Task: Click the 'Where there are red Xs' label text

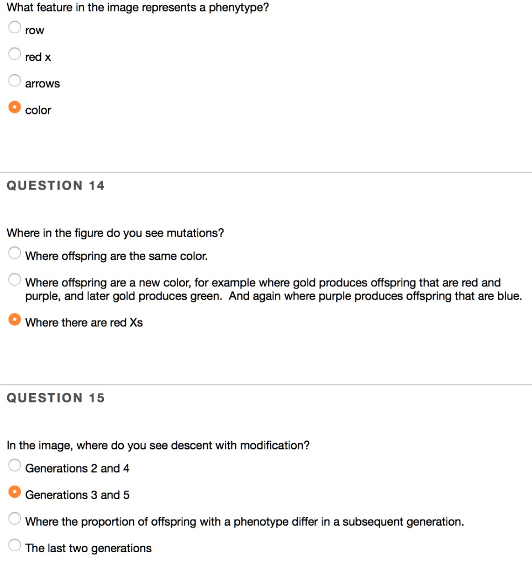Action: pyautogui.click(x=84, y=322)
